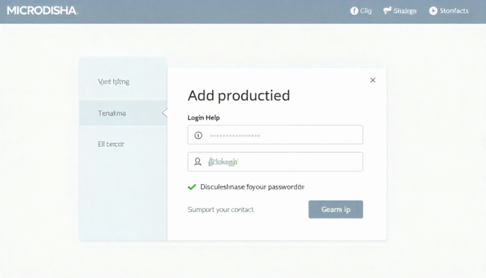Click the Disculestinase foyour password text

[252, 187]
